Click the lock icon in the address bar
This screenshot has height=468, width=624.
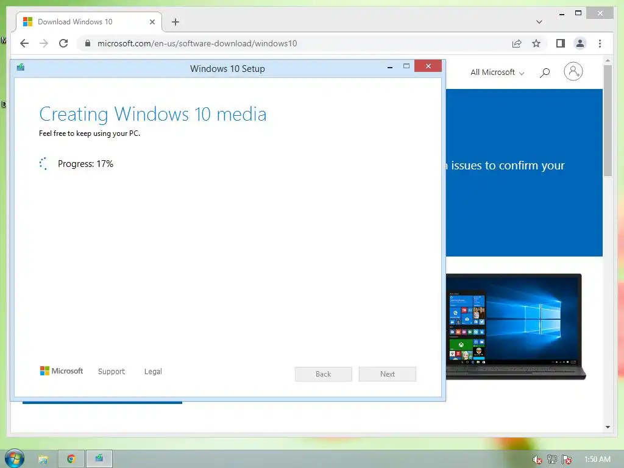(88, 43)
